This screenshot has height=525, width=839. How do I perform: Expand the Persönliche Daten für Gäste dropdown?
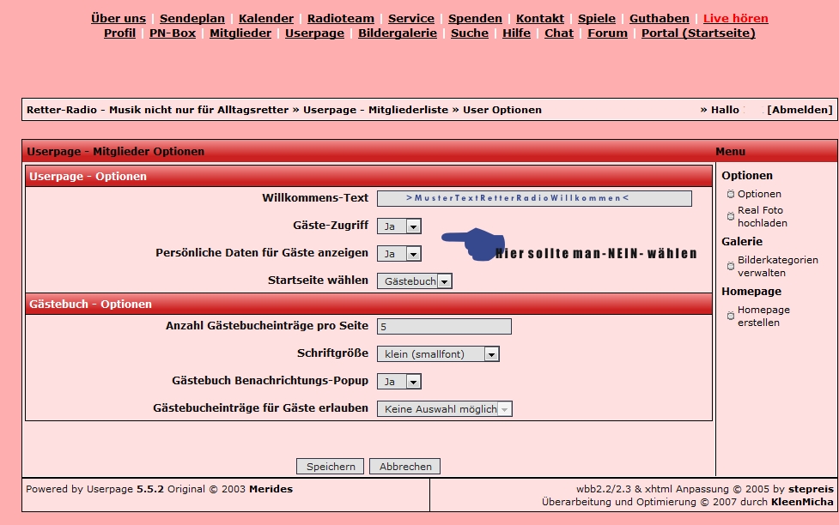click(399, 254)
